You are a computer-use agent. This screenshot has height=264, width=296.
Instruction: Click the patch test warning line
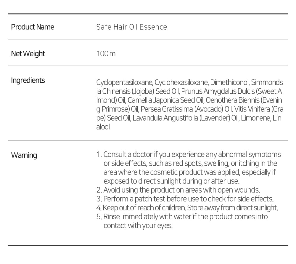pyautogui.click(x=188, y=199)
